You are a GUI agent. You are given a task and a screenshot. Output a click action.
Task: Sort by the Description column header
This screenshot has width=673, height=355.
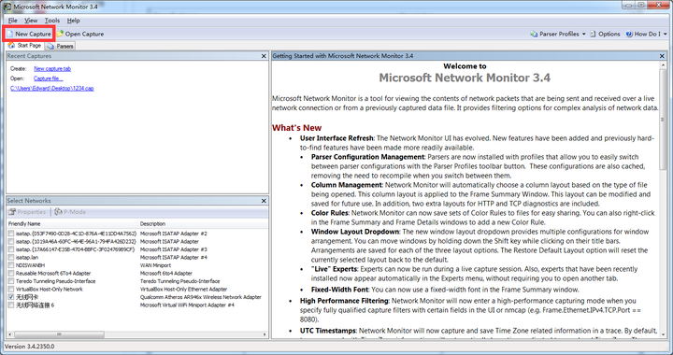coord(203,224)
